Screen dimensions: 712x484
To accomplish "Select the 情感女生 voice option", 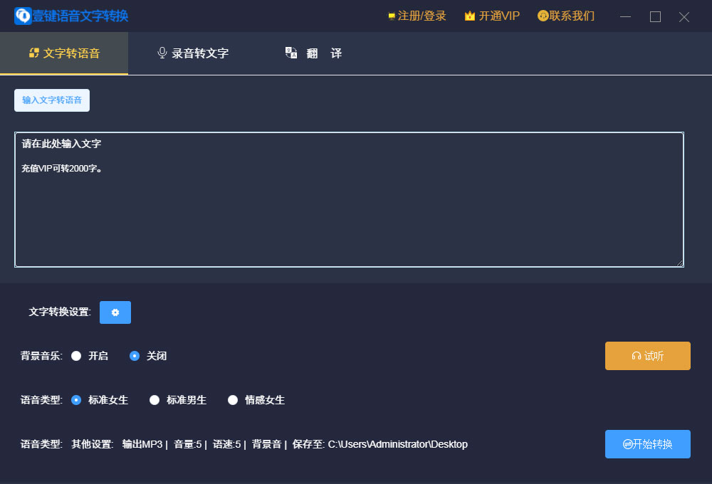I will (x=233, y=400).
